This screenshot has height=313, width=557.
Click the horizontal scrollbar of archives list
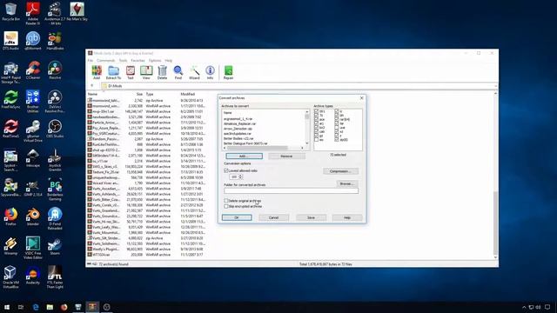(x=264, y=148)
